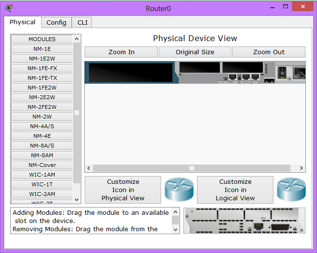Image resolution: width=317 pixels, height=253 pixels.
Task: Restore view with Original Size button
Action: coord(195,52)
